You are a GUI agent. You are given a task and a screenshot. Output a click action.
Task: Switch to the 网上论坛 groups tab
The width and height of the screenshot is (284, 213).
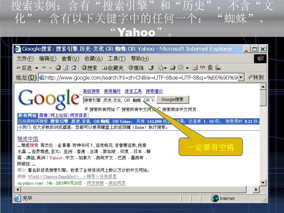(x=59, y=115)
